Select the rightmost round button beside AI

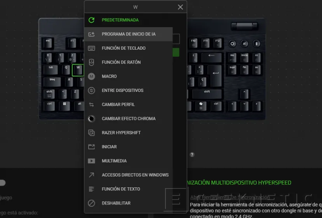[256, 44]
